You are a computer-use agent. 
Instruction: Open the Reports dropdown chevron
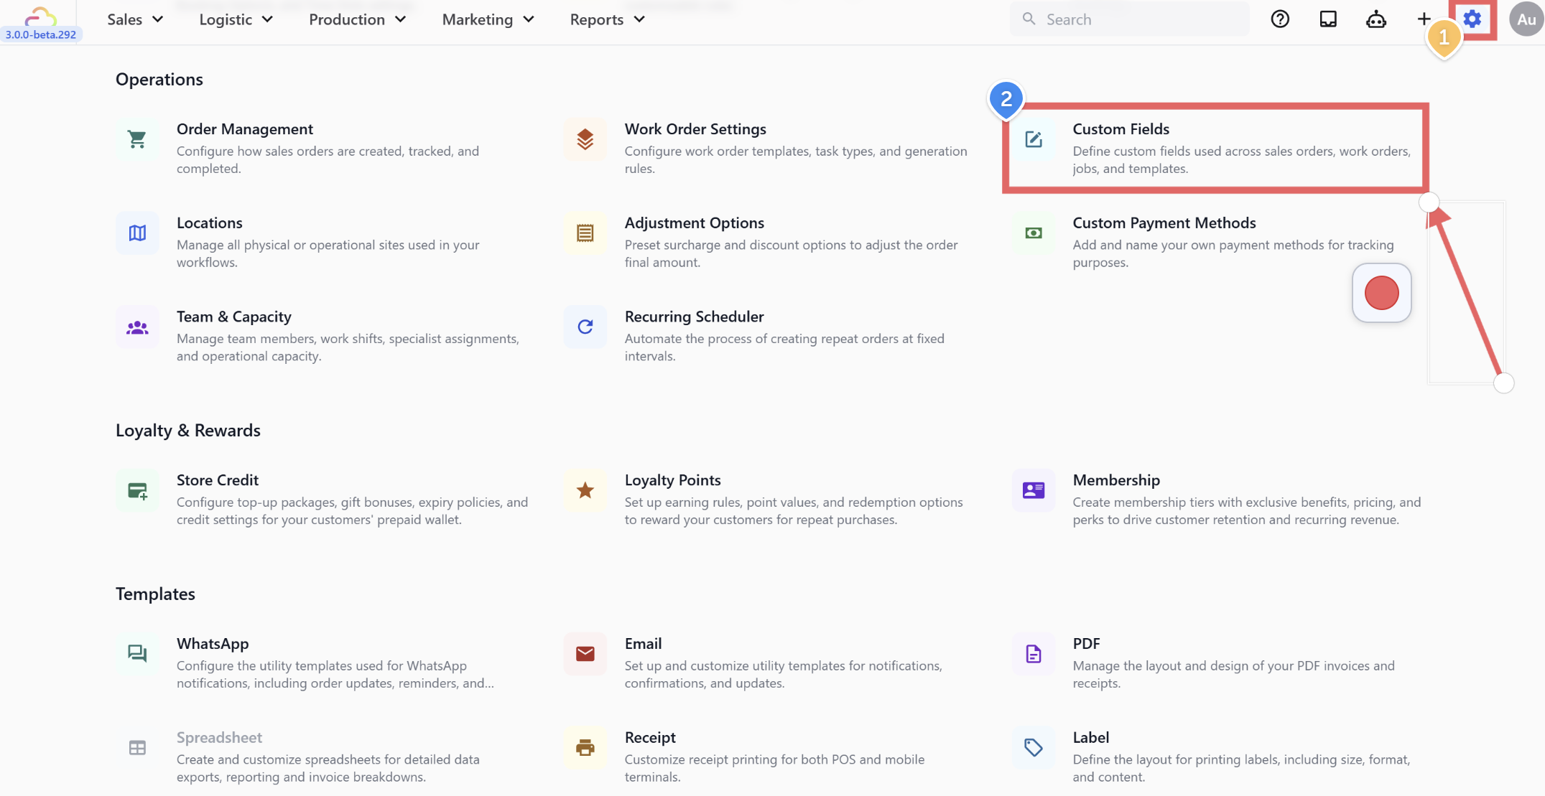639,19
